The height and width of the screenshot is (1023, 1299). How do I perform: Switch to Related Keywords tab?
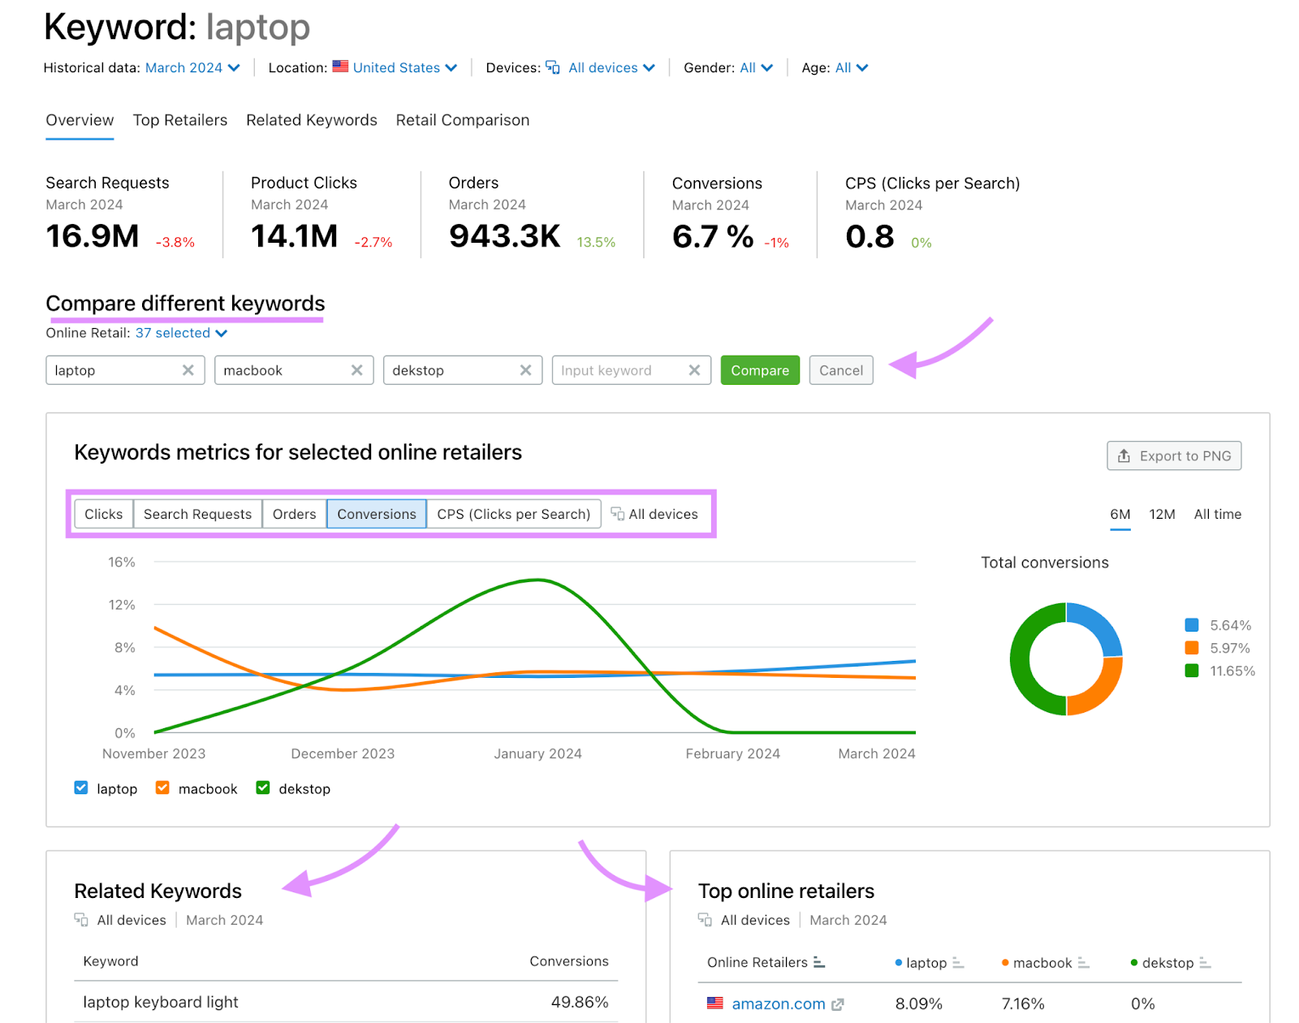(312, 120)
